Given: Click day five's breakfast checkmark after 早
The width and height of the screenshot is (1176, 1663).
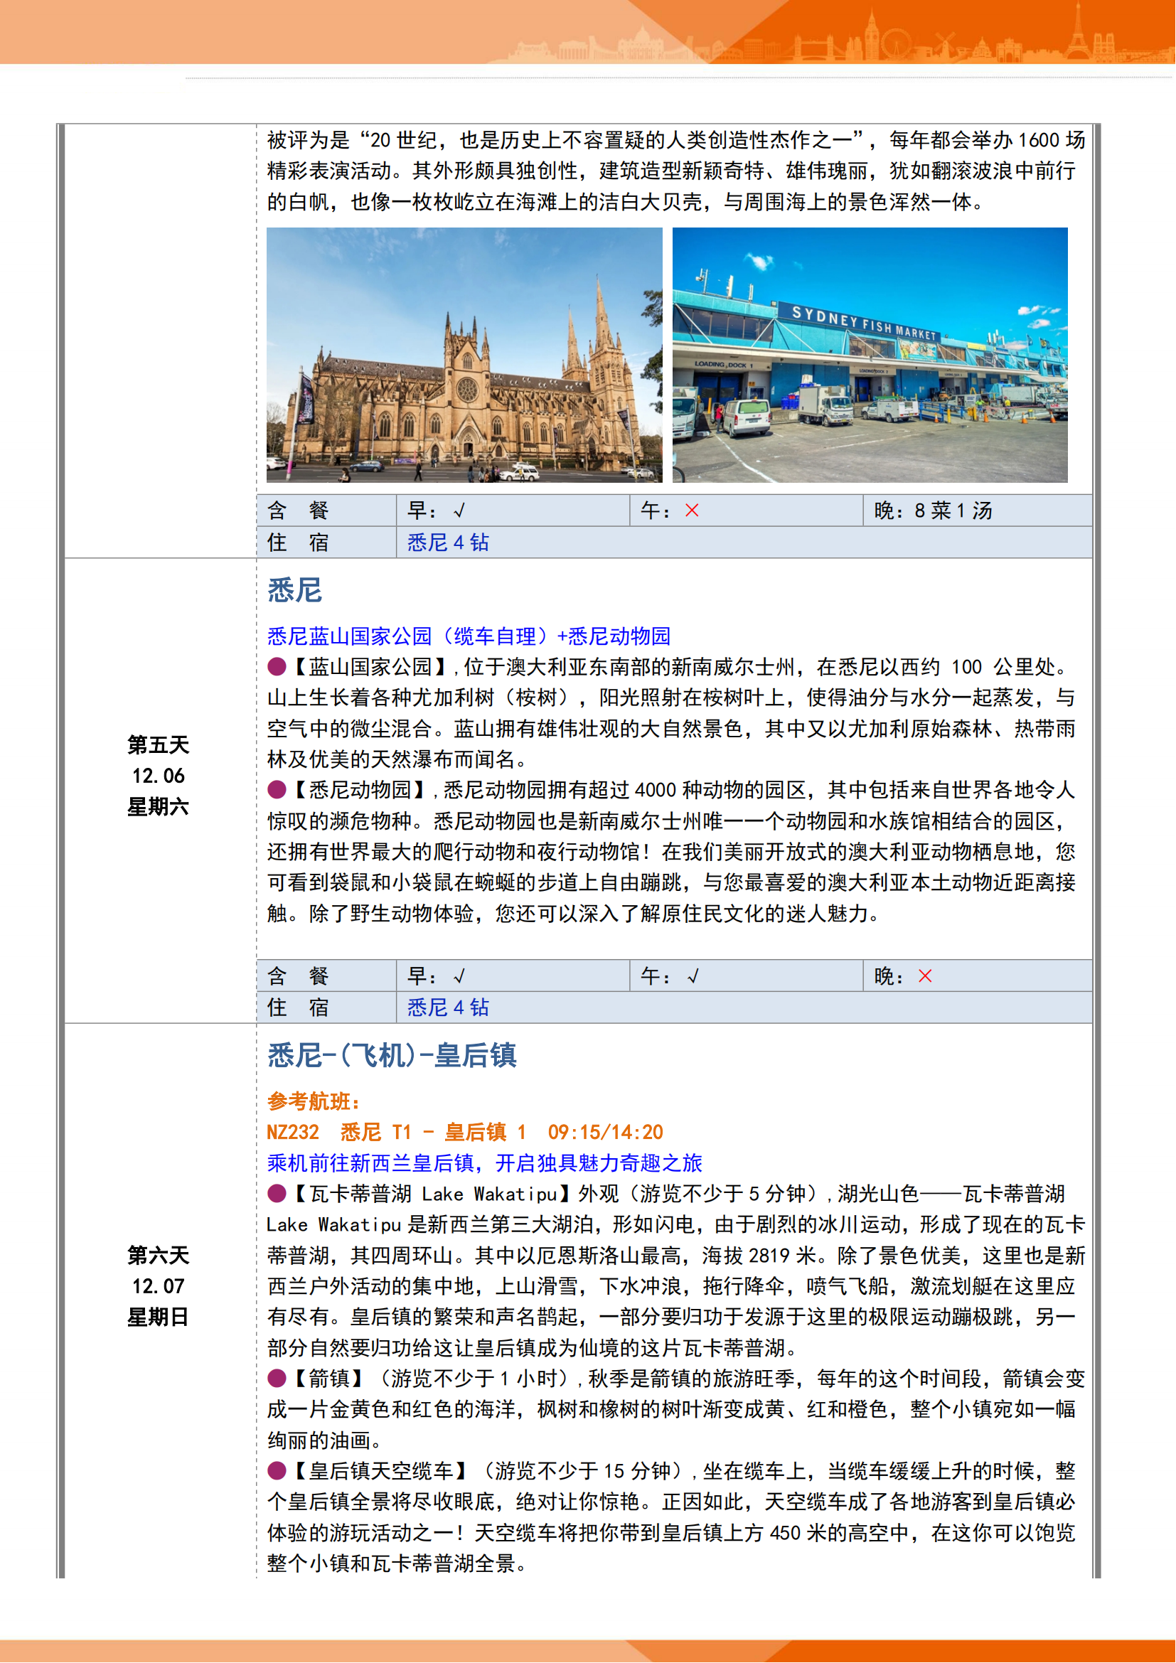Looking at the screenshot, I should (x=459, y=977).
